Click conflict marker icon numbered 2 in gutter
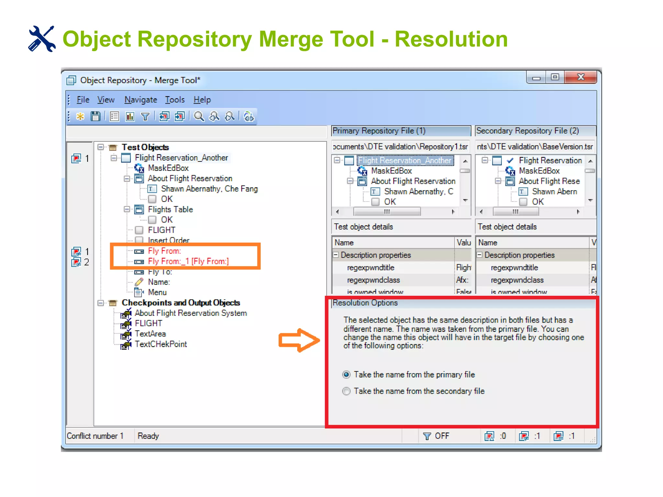Viewport: 663px width, 497px height. pyautogui.click(x=76, y=262)
